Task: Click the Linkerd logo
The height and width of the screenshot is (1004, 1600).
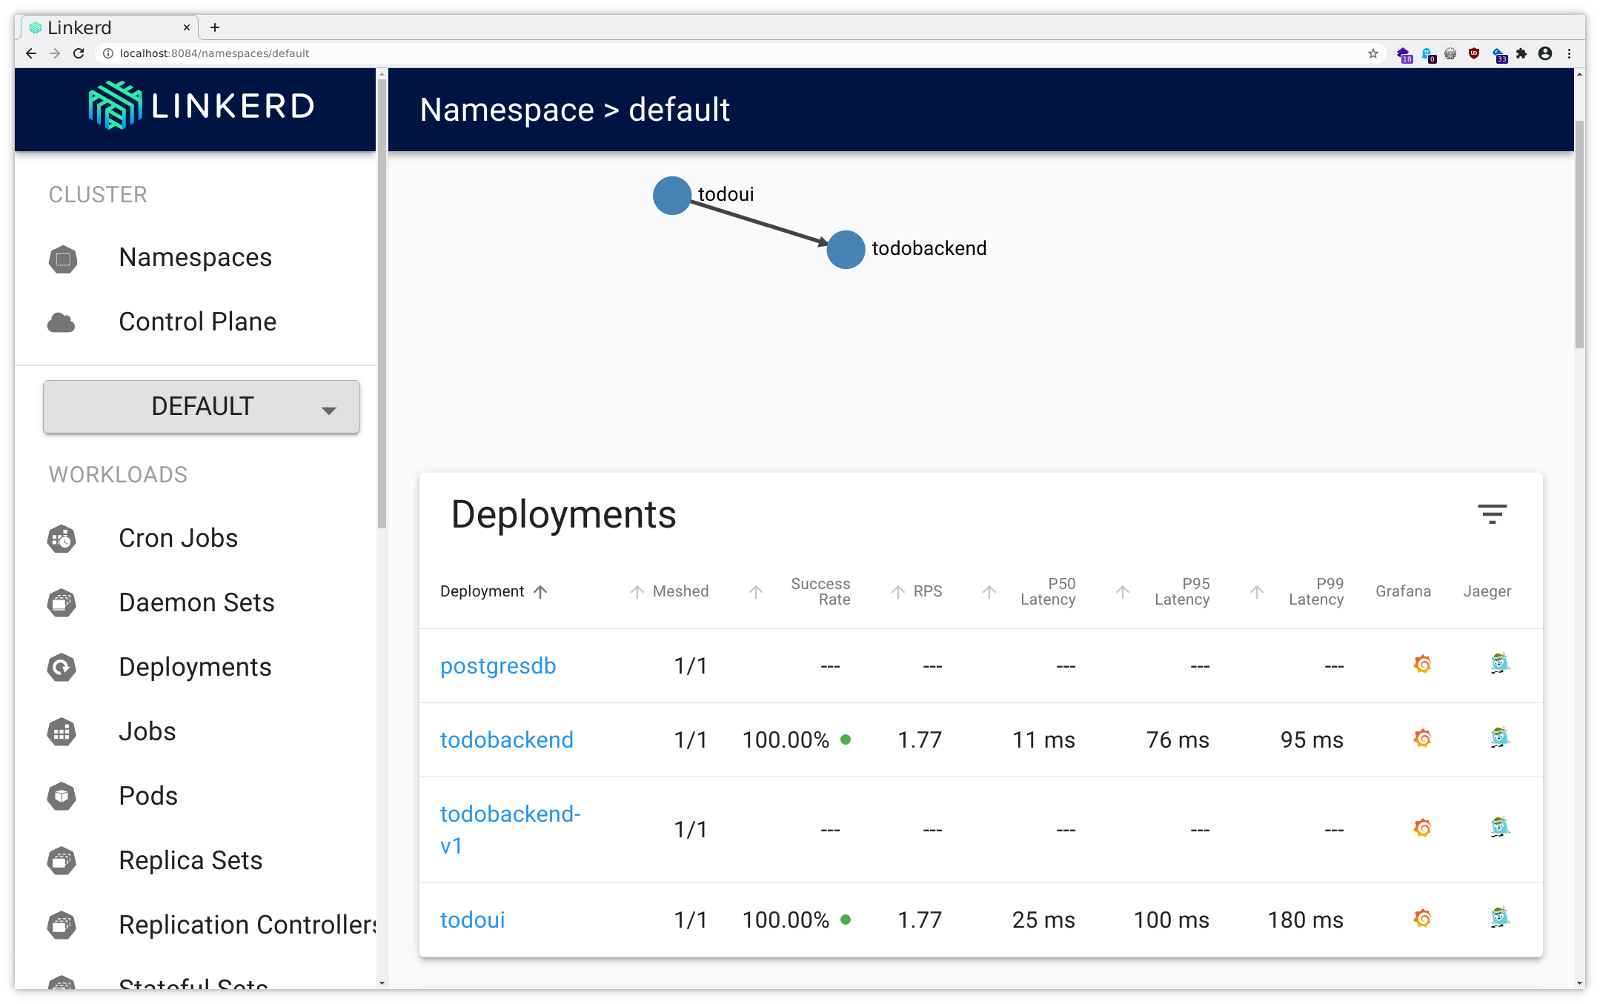Action: click(202, 107)
